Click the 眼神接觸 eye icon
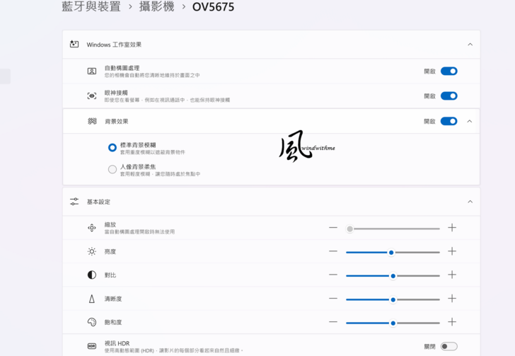The height and width of the screenshot is (356, 515). tap(92, 96)
